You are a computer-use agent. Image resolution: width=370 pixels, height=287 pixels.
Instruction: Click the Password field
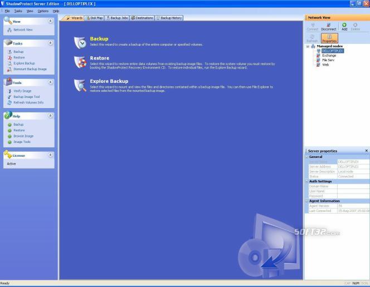(353, 196)
